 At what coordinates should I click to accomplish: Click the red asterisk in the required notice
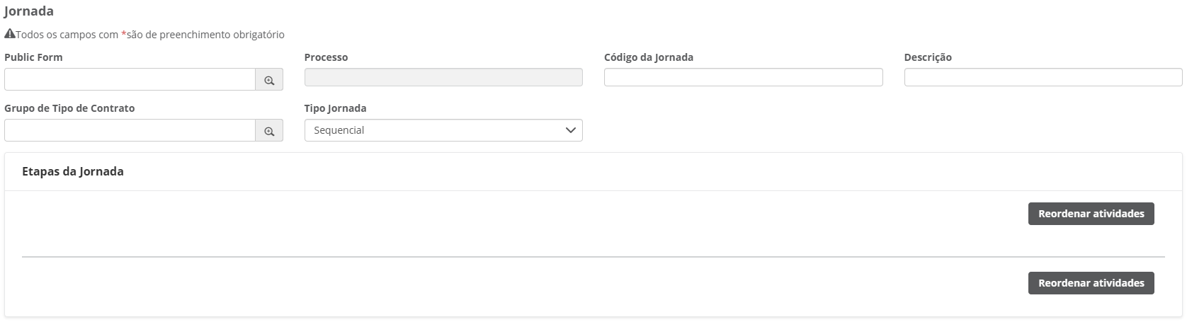pos(123,35)
